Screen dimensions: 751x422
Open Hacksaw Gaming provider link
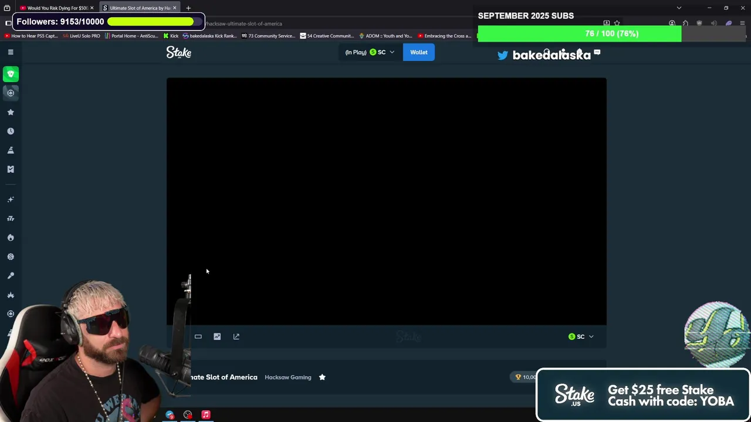[288, 377]
